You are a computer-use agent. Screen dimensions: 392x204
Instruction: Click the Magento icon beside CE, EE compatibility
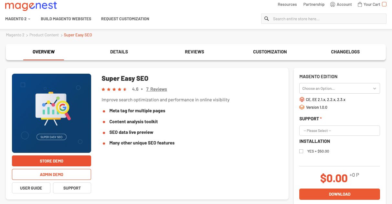(x=302, y=99)
